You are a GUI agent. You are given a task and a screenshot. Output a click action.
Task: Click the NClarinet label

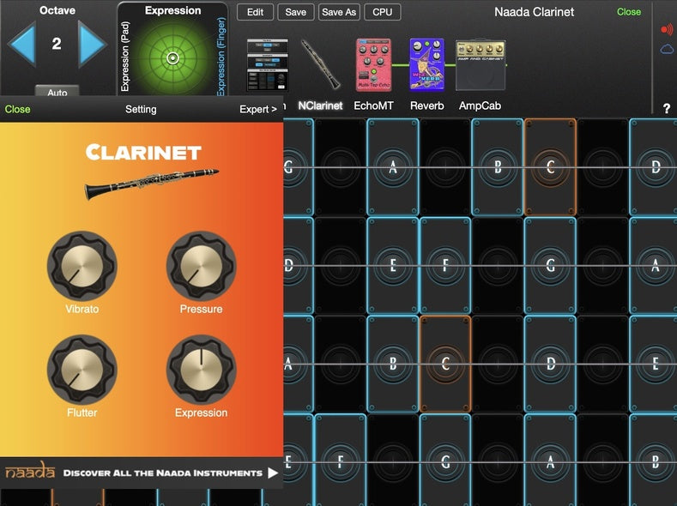pyautogui.click(x=320, y=105)
